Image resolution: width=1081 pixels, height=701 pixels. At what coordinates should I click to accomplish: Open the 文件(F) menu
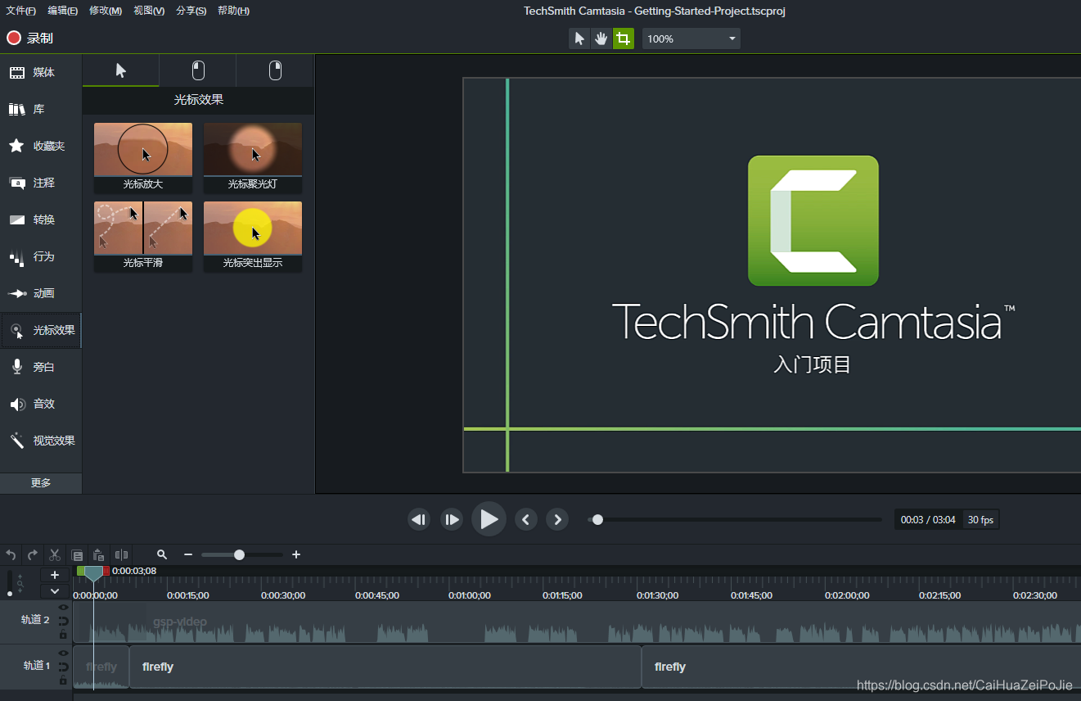point(21,11)
